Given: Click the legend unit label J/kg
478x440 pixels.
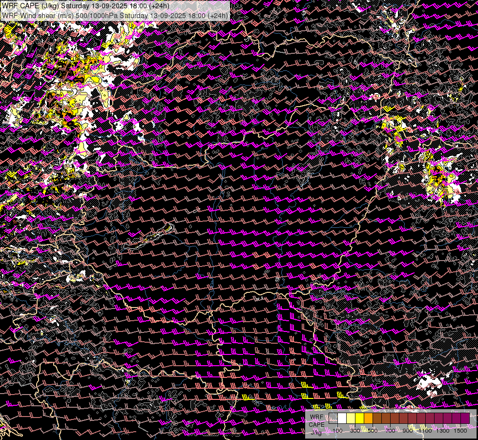Looking at the screenshot, I should [x=316, y=433].
